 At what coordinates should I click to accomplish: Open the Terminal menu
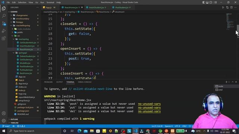(x=50, y=3)
